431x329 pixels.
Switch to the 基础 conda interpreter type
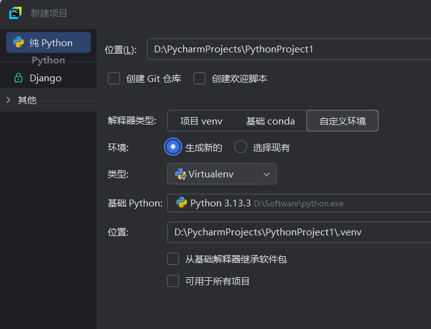pyautogui.click(x=270, y=121)
